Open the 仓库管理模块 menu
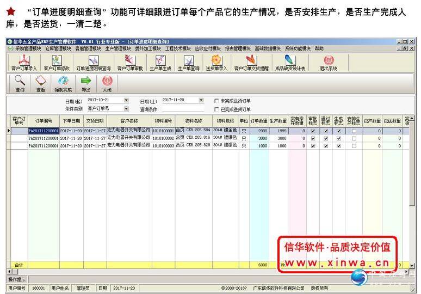421x294 pixels. (x=58, y=48)
